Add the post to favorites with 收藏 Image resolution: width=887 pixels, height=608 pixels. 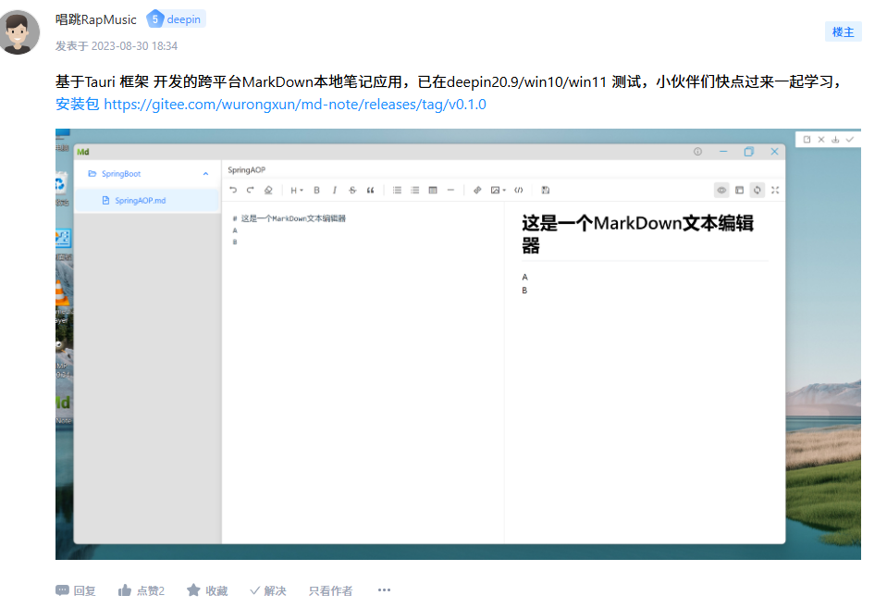pyautogui.click(x=207, y=590)
